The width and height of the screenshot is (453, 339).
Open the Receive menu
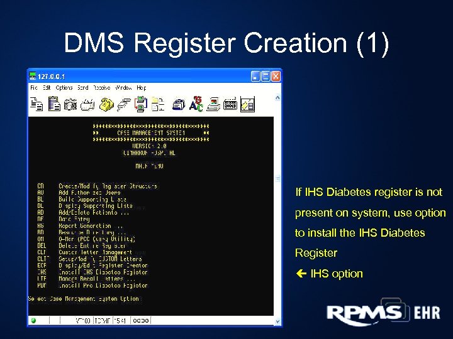pos(102,88)
